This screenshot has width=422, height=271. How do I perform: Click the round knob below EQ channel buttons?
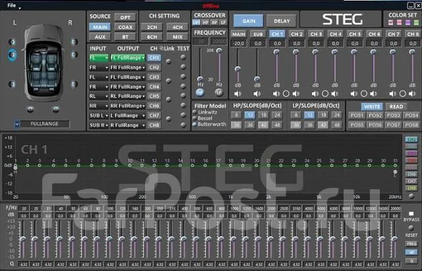pyautogui.click(x=411, y=196)
